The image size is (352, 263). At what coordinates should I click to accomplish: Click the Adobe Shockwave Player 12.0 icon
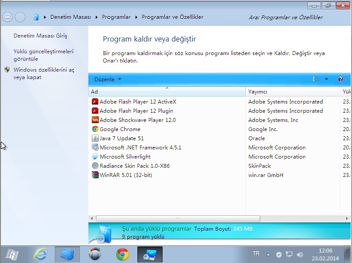coord(95,120)
